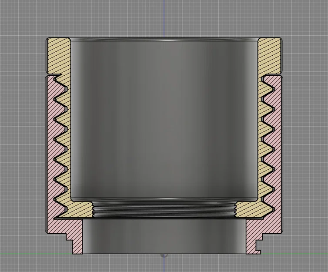Image resolution: width=328 pixels, height=272 pixels.
Task: Select the large grey cylindrical bore surface
Action: point(164,119)
